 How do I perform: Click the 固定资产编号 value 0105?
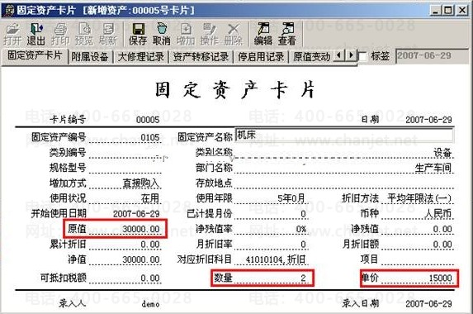(x=150, y=138)
